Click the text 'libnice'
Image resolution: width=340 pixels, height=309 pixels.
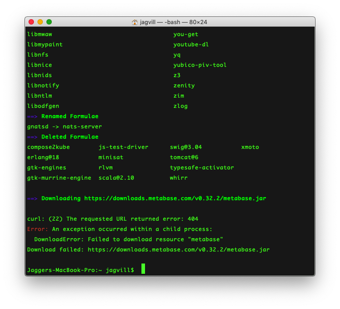[x=40, y=65]
